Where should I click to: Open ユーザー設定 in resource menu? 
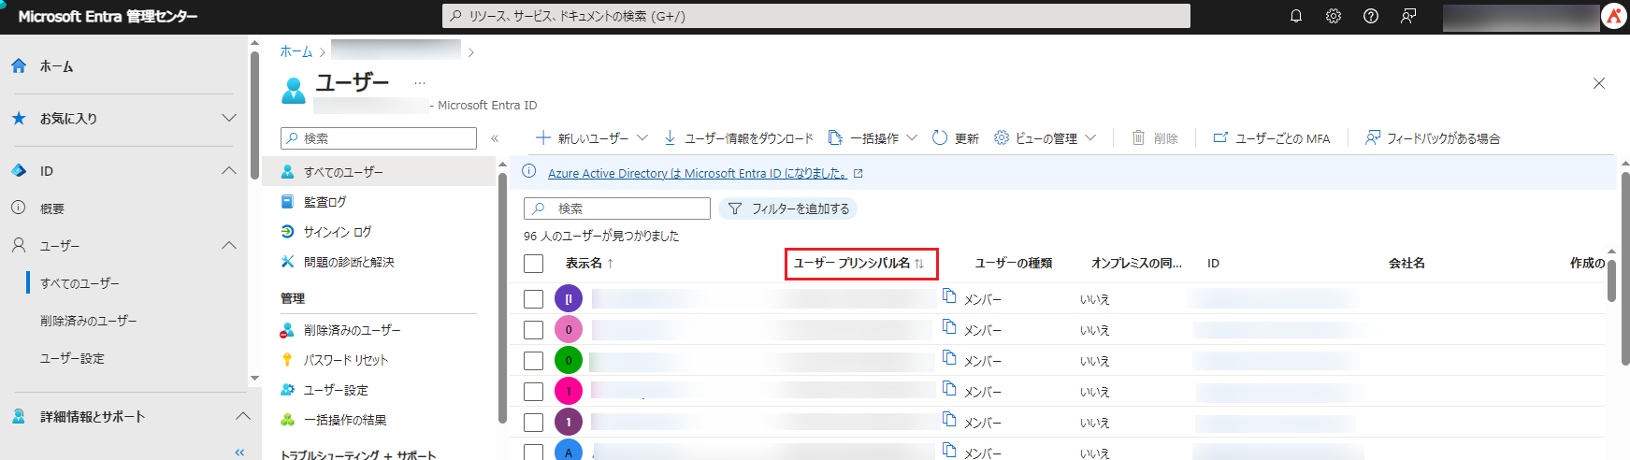coord(336,390)
